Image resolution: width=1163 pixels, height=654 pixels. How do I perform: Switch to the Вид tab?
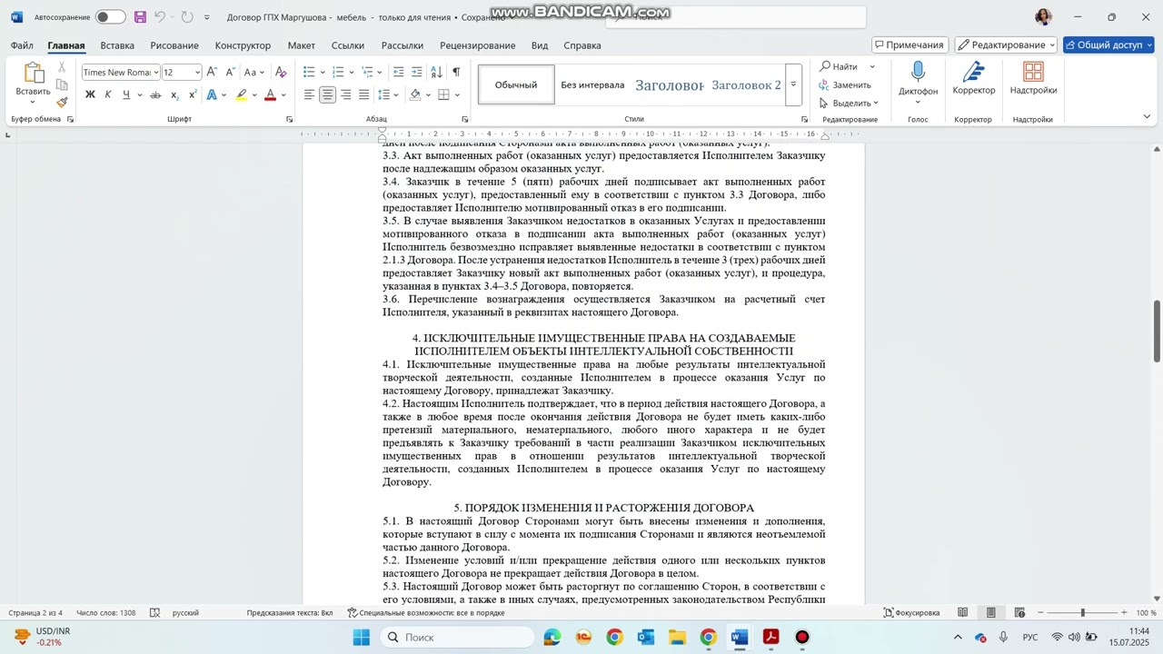(540, 45)
